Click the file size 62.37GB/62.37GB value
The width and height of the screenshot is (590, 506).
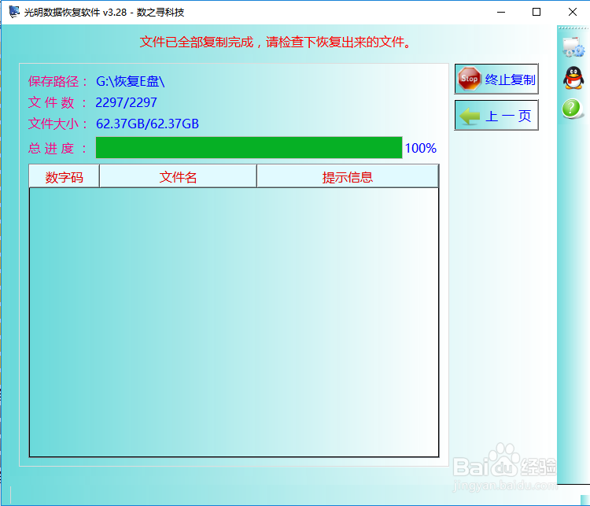[x=147, y=124]
